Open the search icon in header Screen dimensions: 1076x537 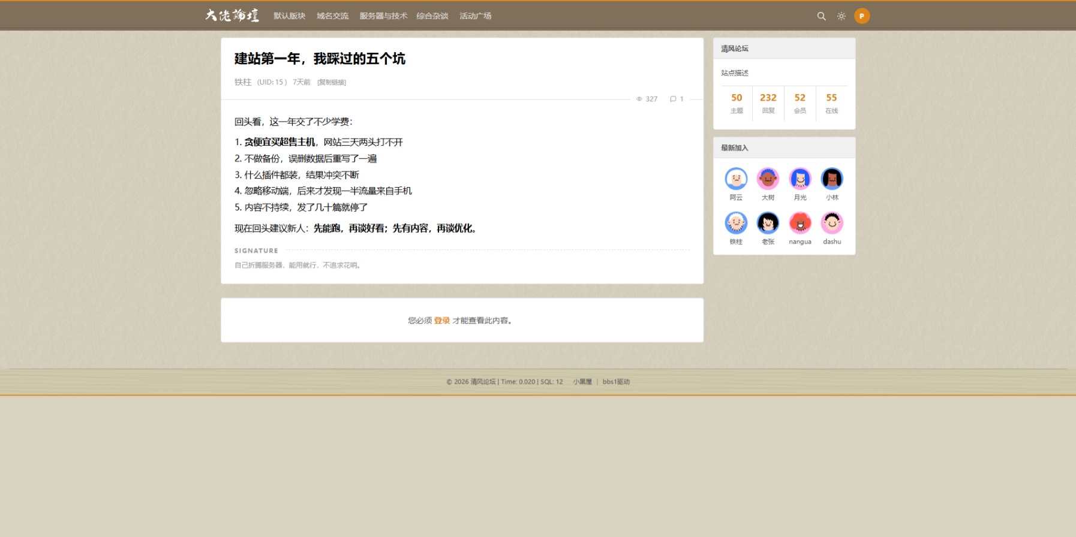pyautogui.click(x=821, y=16)
